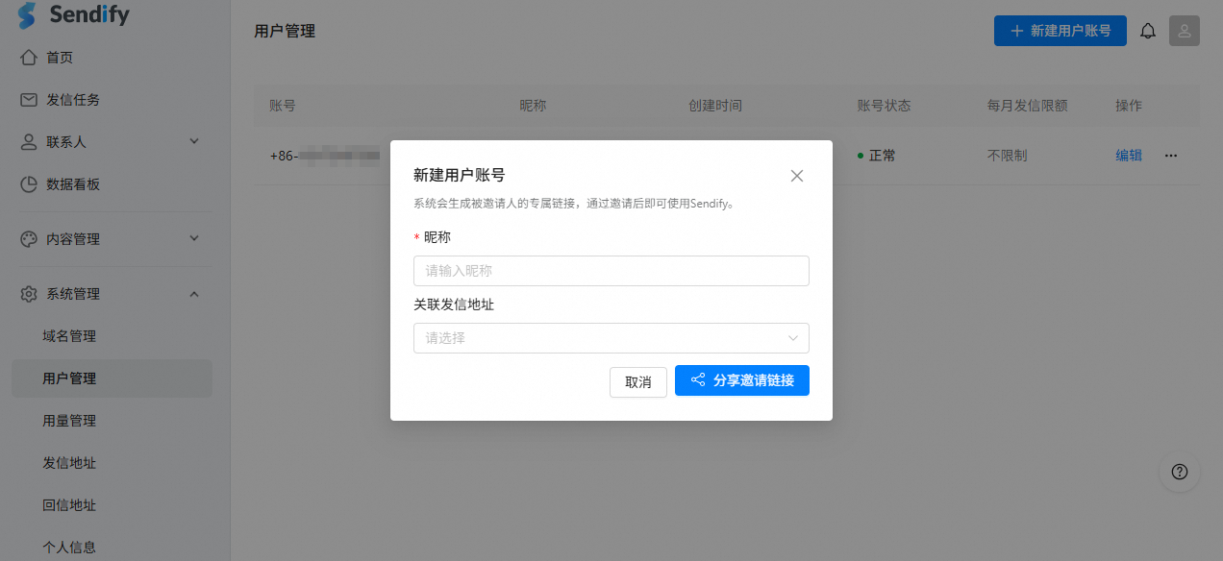Click the 正常 status cell
Screen dimensions: 1223x561
tap(876, 156)
